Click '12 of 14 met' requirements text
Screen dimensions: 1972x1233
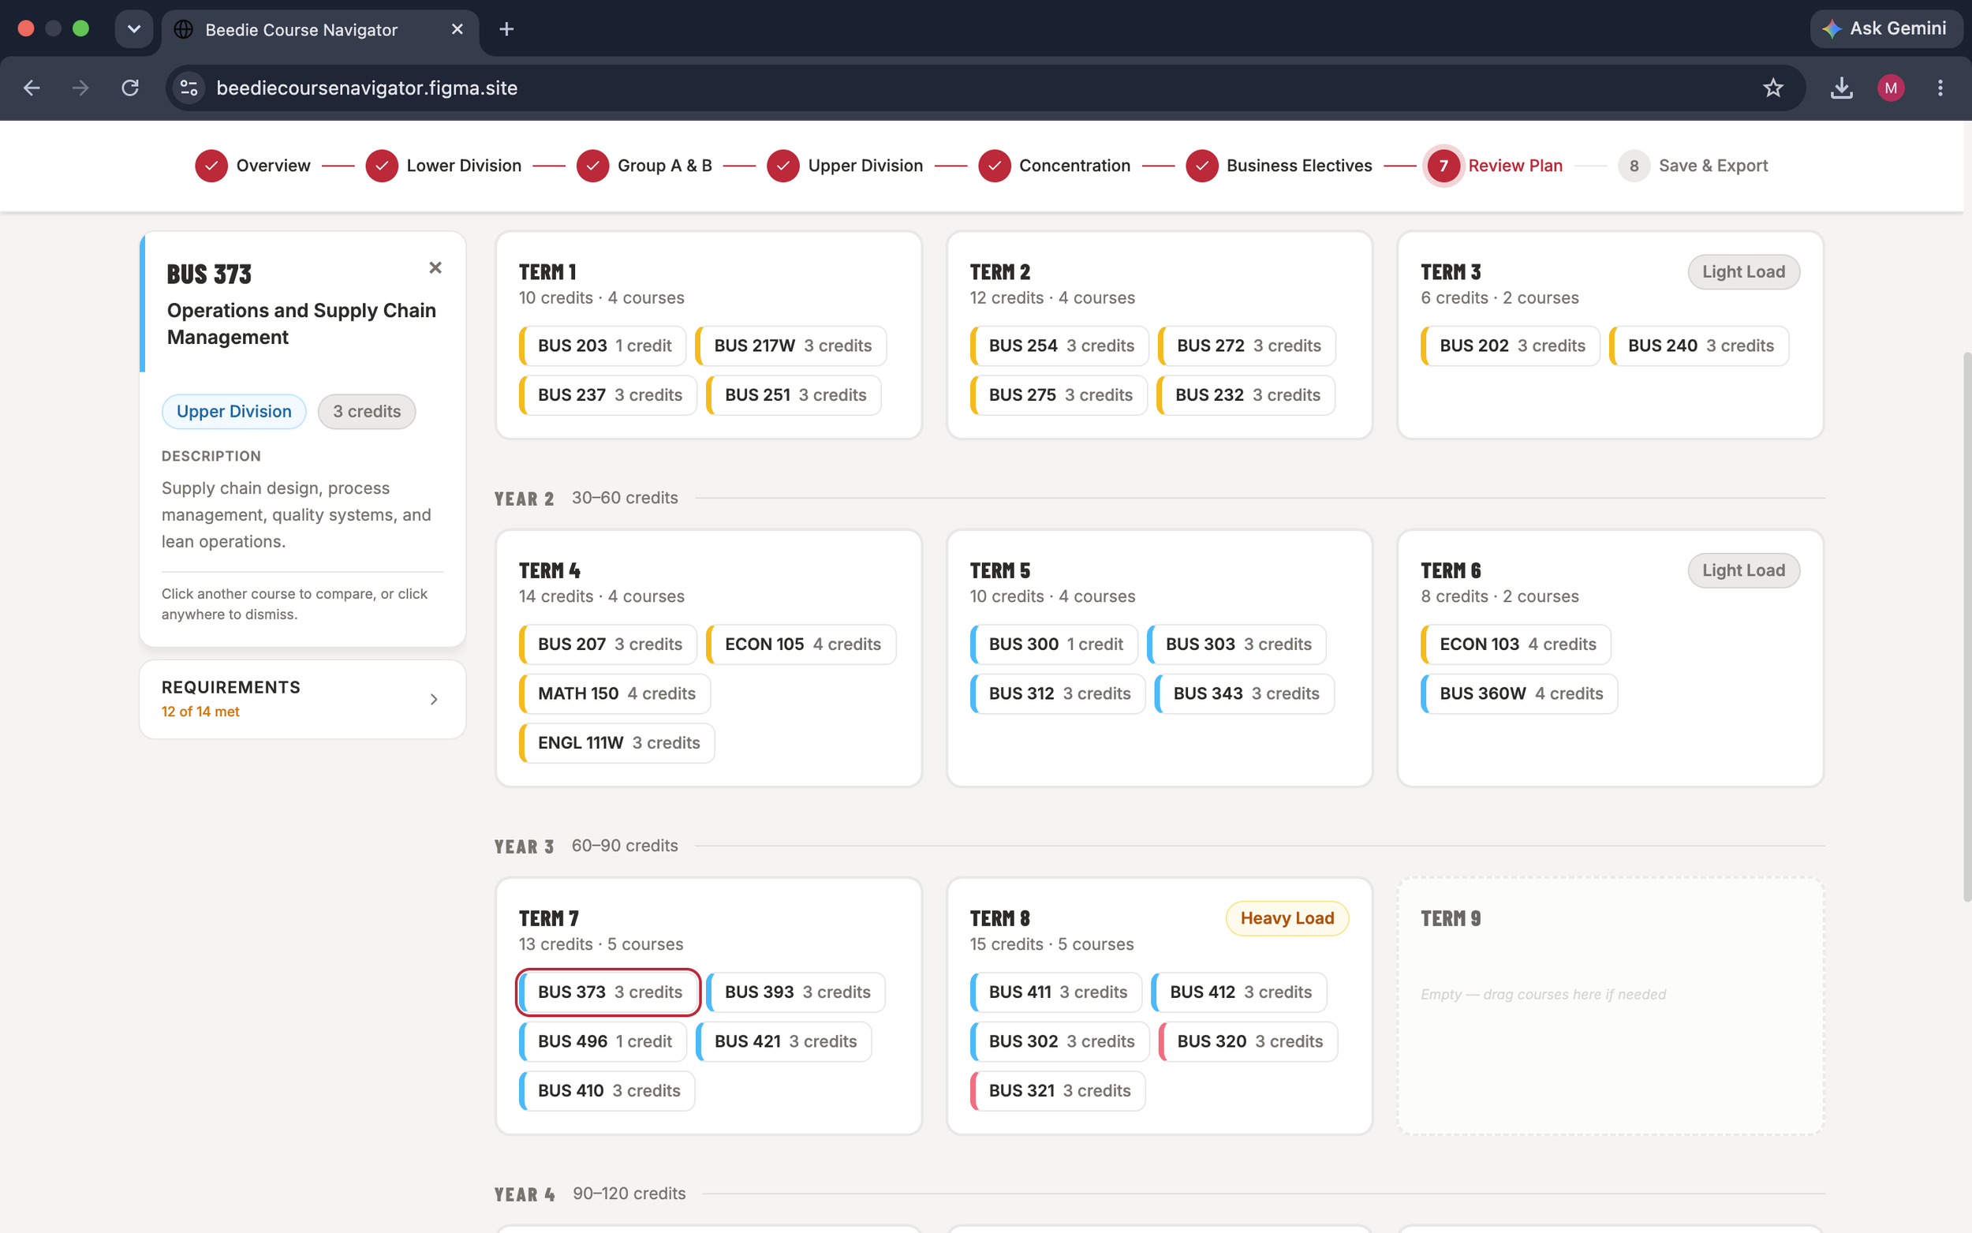[x=200, y=711]
